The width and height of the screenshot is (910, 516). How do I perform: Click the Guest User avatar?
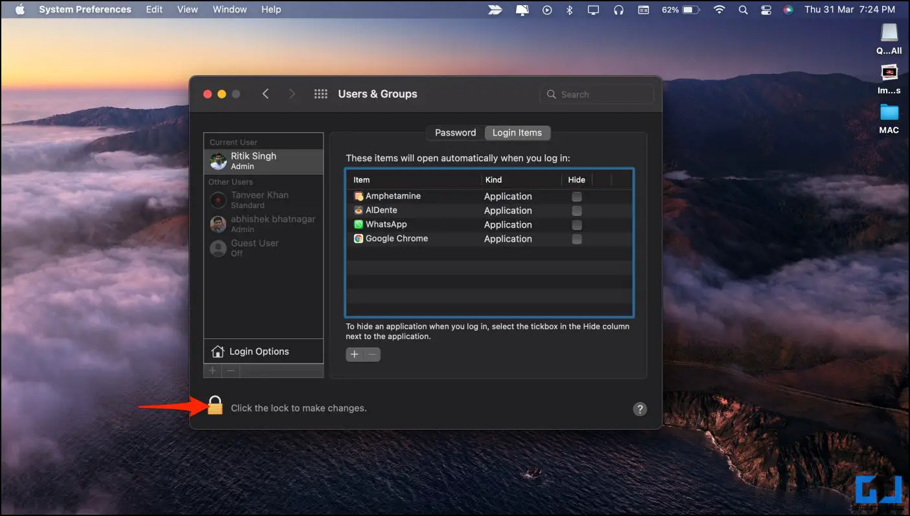click(218, 248)
